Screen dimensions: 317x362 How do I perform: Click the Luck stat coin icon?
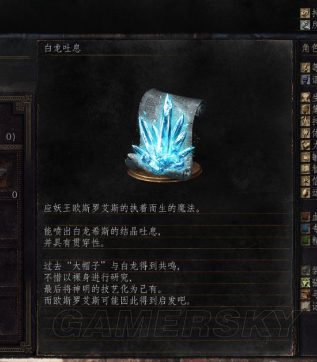click(305, 193)
